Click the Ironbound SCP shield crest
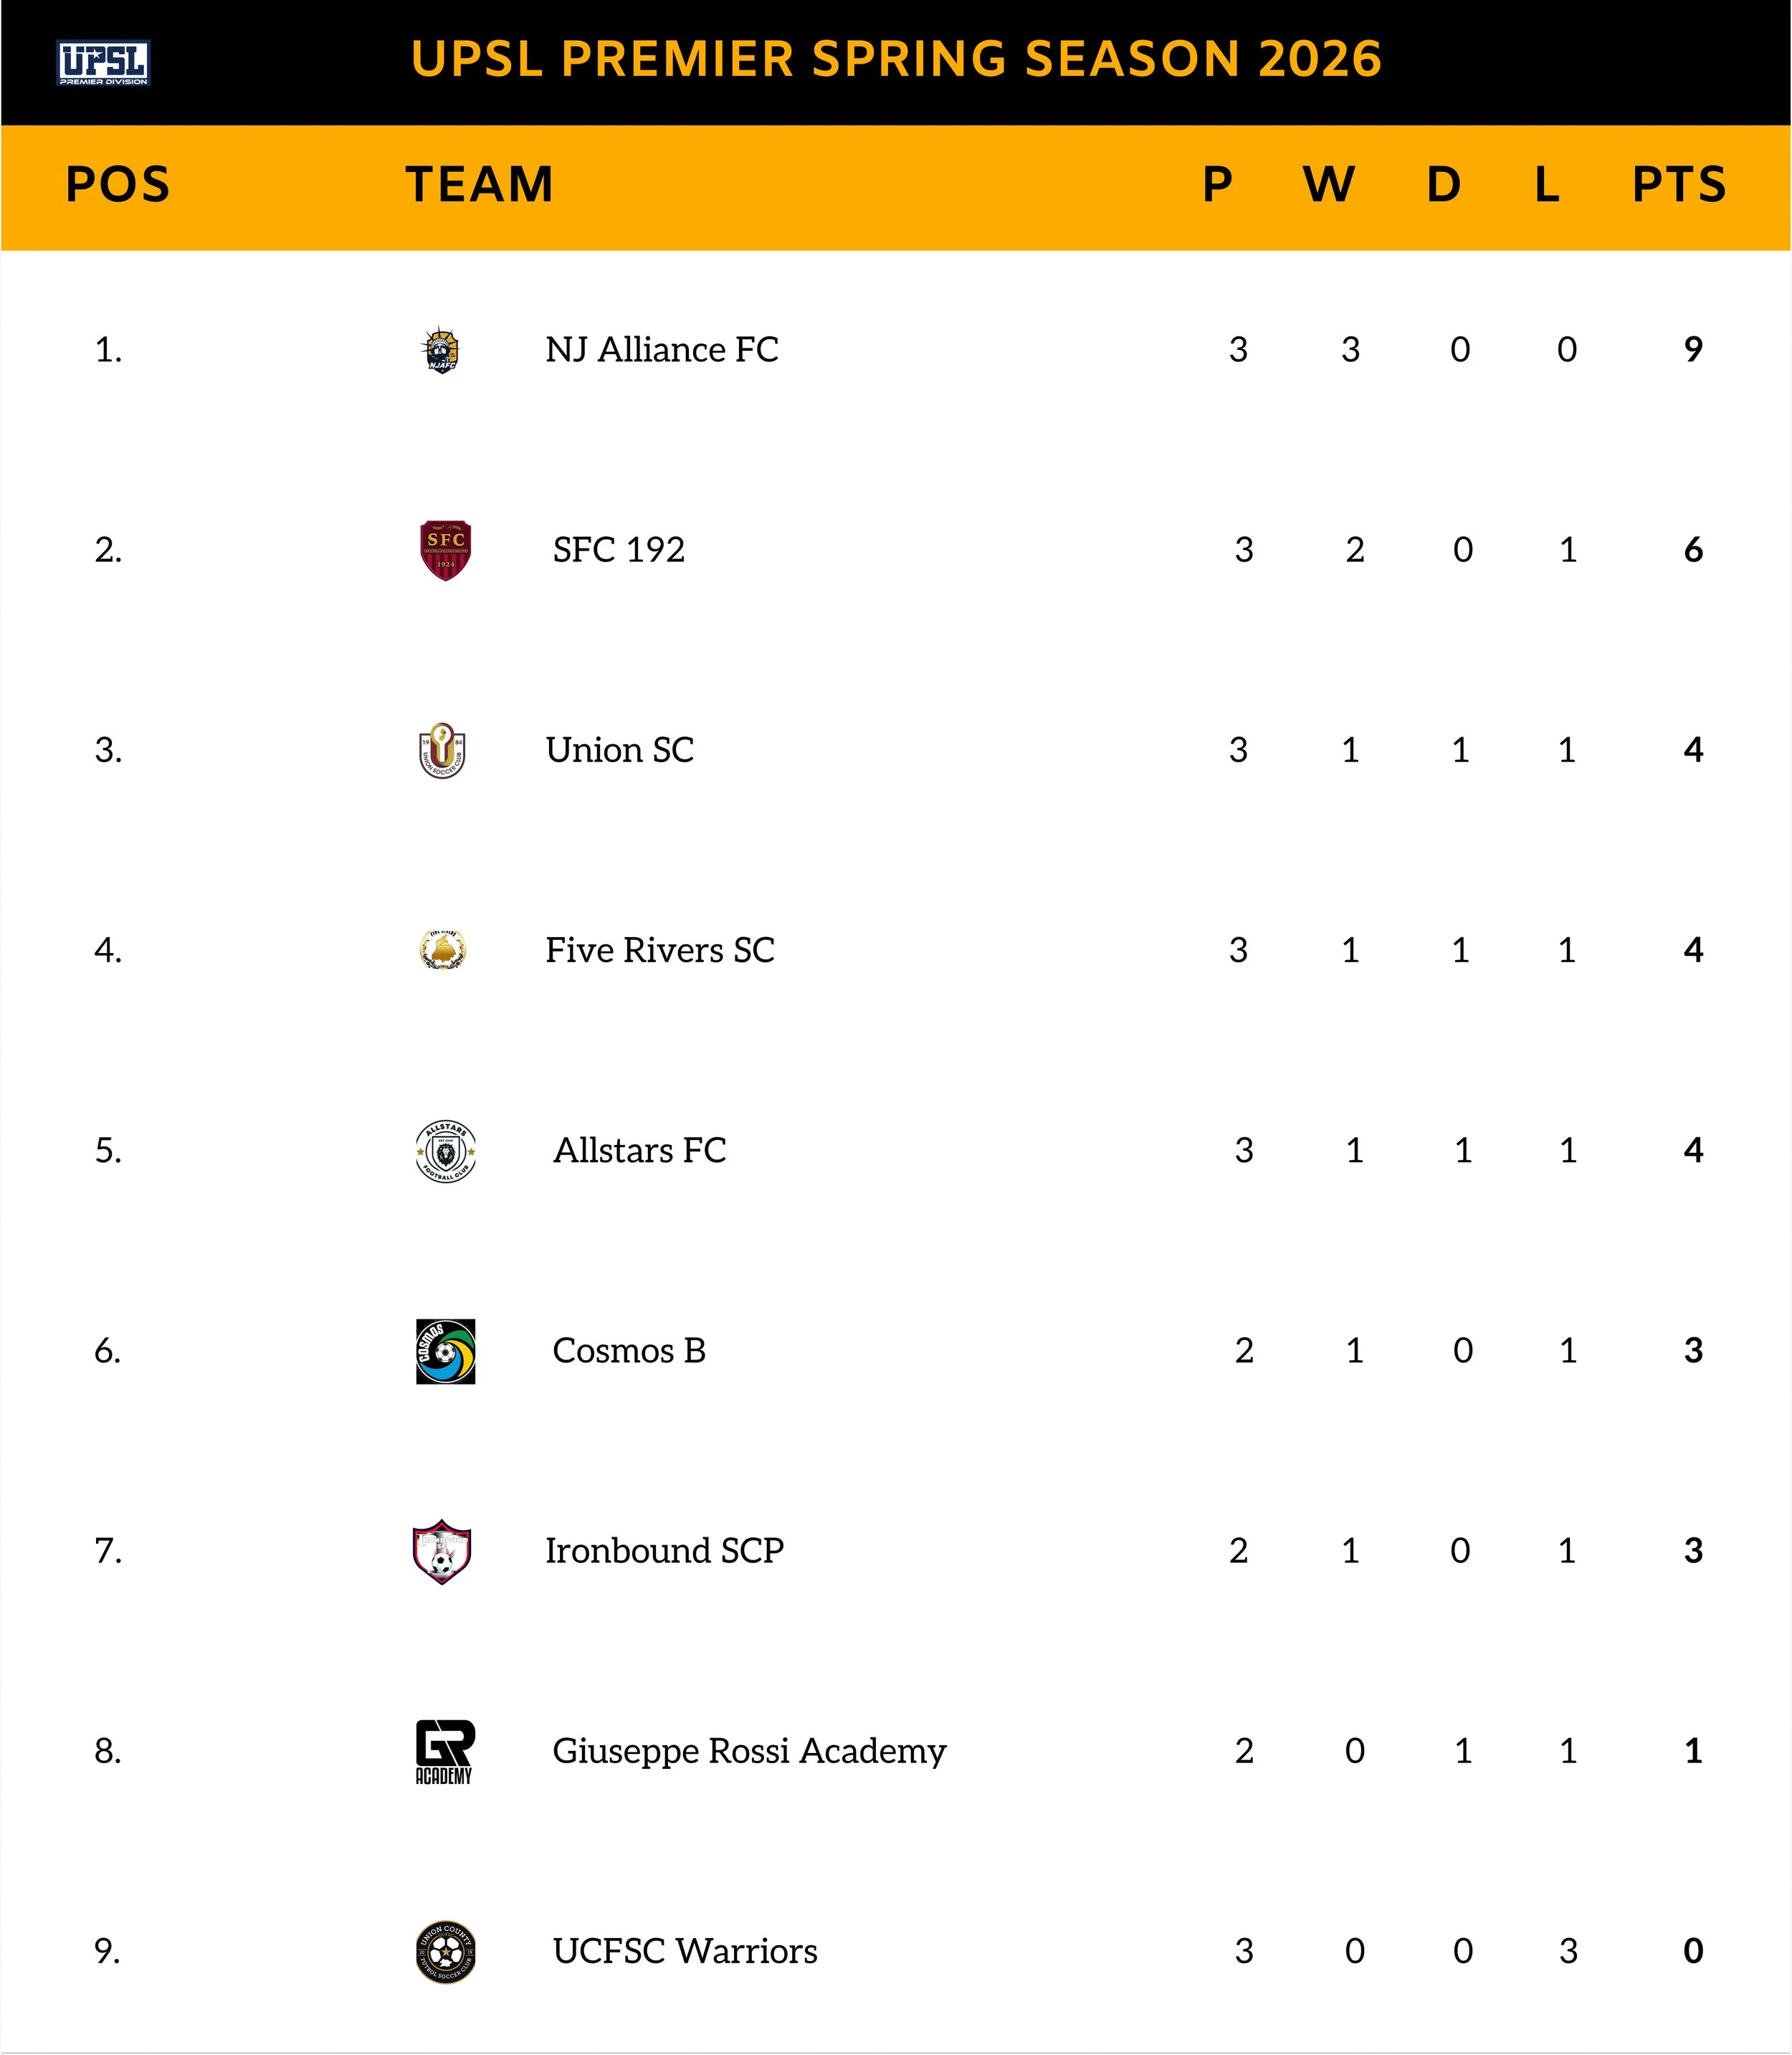 (x=441, y=1552)
